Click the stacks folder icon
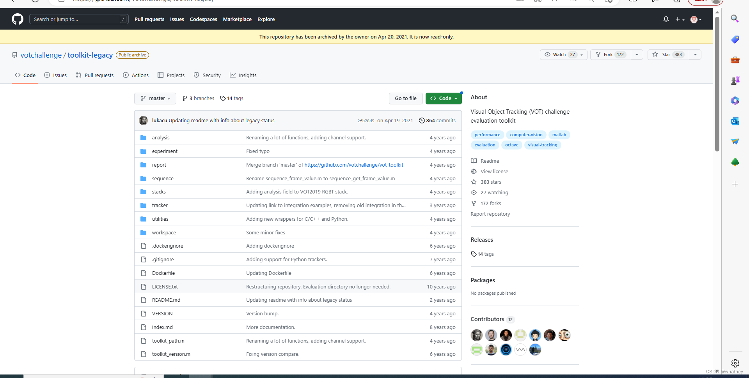 [144, 192]
